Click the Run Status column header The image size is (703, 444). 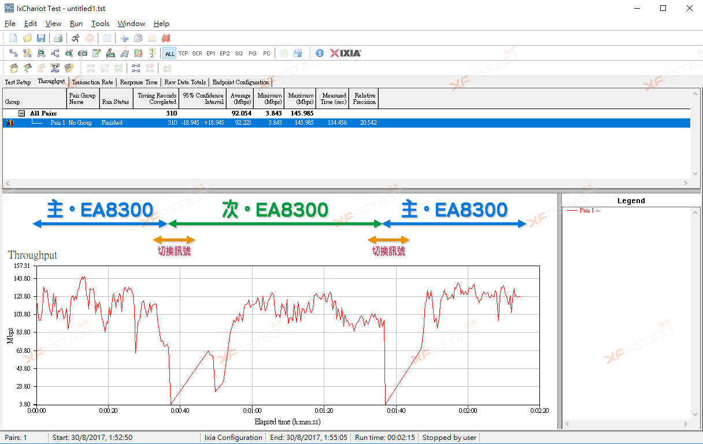click(x=116, y=98)
